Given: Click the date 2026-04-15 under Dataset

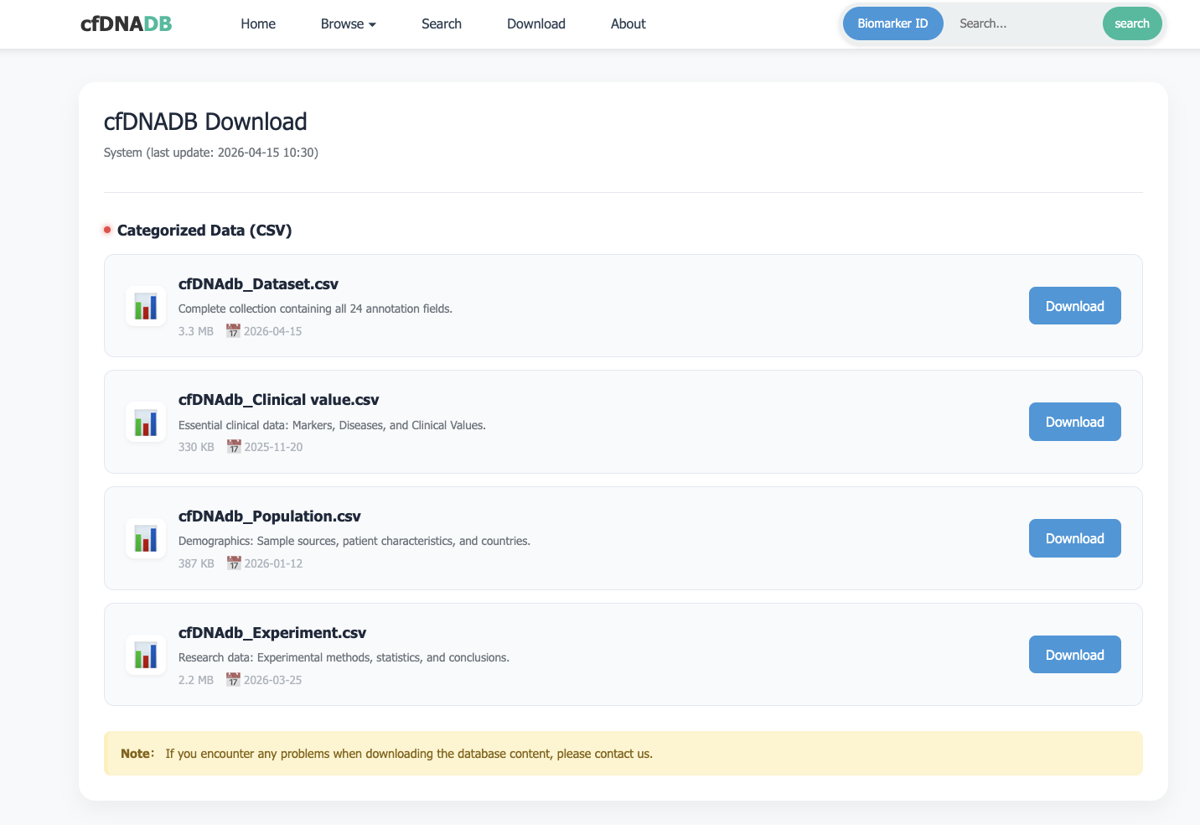Looking at the screenshot, I should tap(272, 331).
